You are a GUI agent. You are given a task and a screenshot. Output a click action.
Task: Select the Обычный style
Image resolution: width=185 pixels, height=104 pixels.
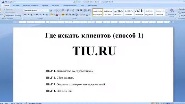pos(98,12)
